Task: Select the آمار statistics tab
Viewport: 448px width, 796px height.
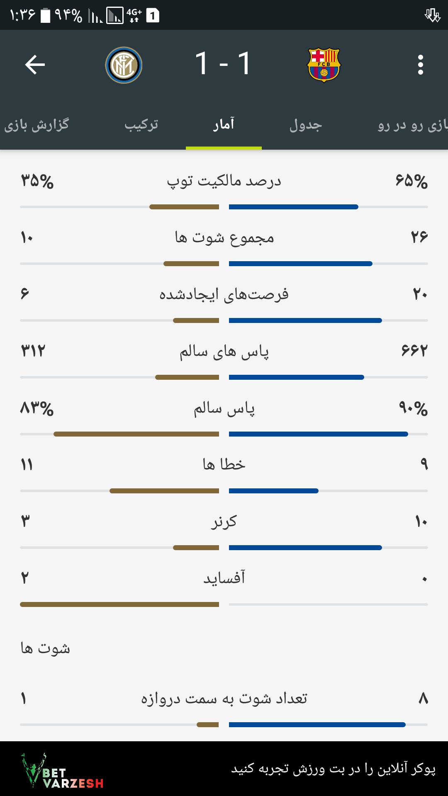Action: [x=224, y=124]
